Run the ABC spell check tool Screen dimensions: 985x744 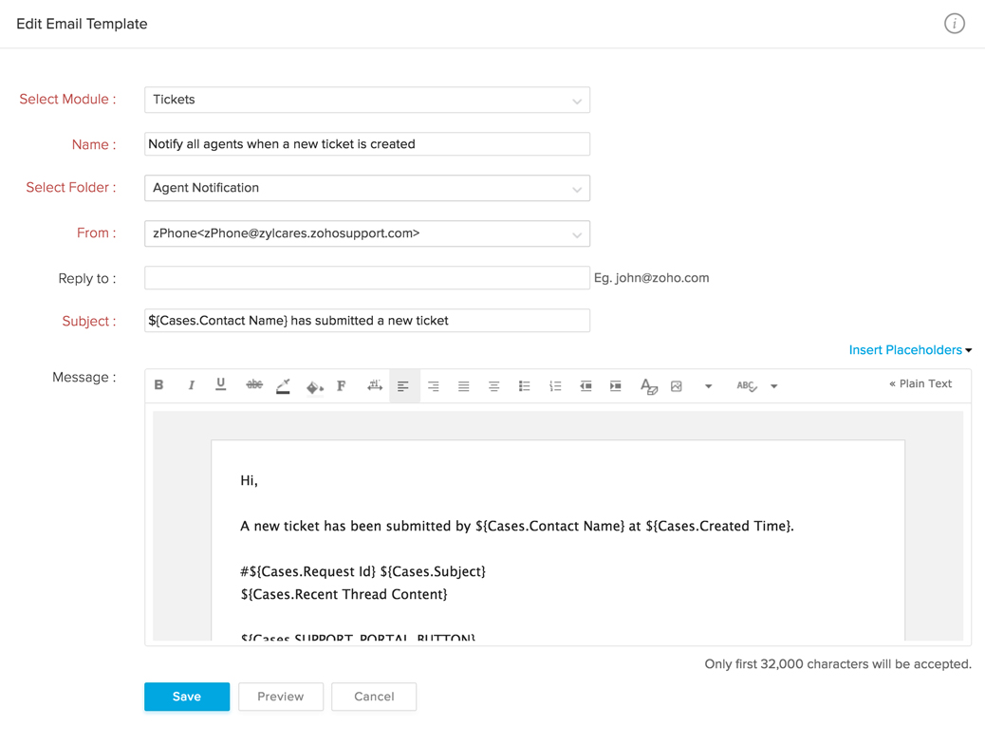click(x=747, y=386)
